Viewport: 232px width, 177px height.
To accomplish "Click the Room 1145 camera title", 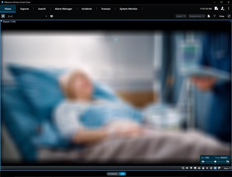I will [9, 21].
